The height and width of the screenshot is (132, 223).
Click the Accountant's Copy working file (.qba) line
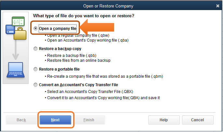(x=87, y=40)
